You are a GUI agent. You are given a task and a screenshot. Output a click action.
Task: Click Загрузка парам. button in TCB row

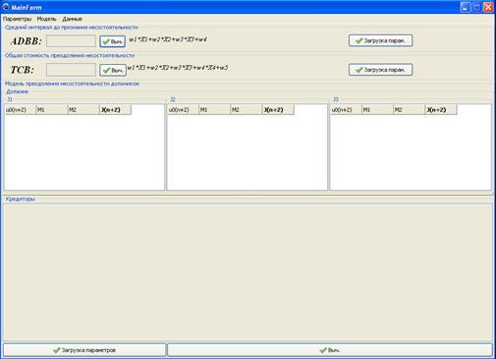(x=380, y=70)
